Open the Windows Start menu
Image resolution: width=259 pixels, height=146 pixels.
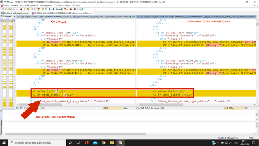[4, 142]
